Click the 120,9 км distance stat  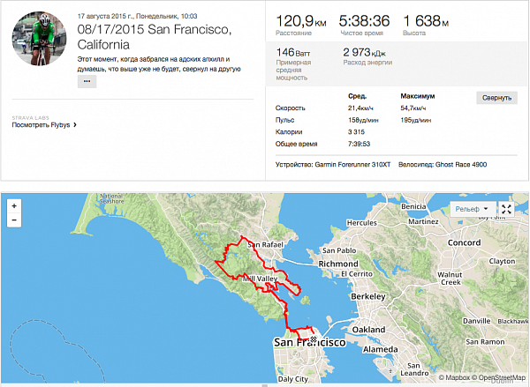click(x=301, y=21)
